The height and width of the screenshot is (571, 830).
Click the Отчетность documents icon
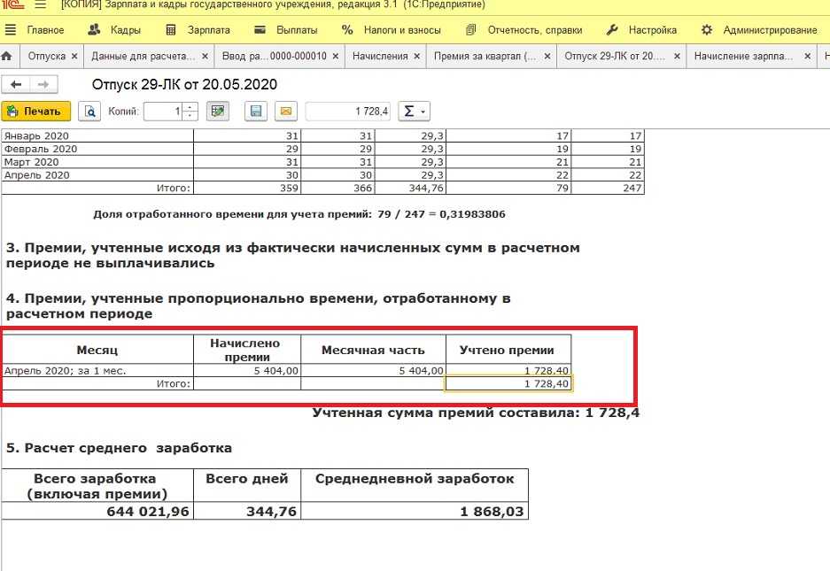[470, 30]
